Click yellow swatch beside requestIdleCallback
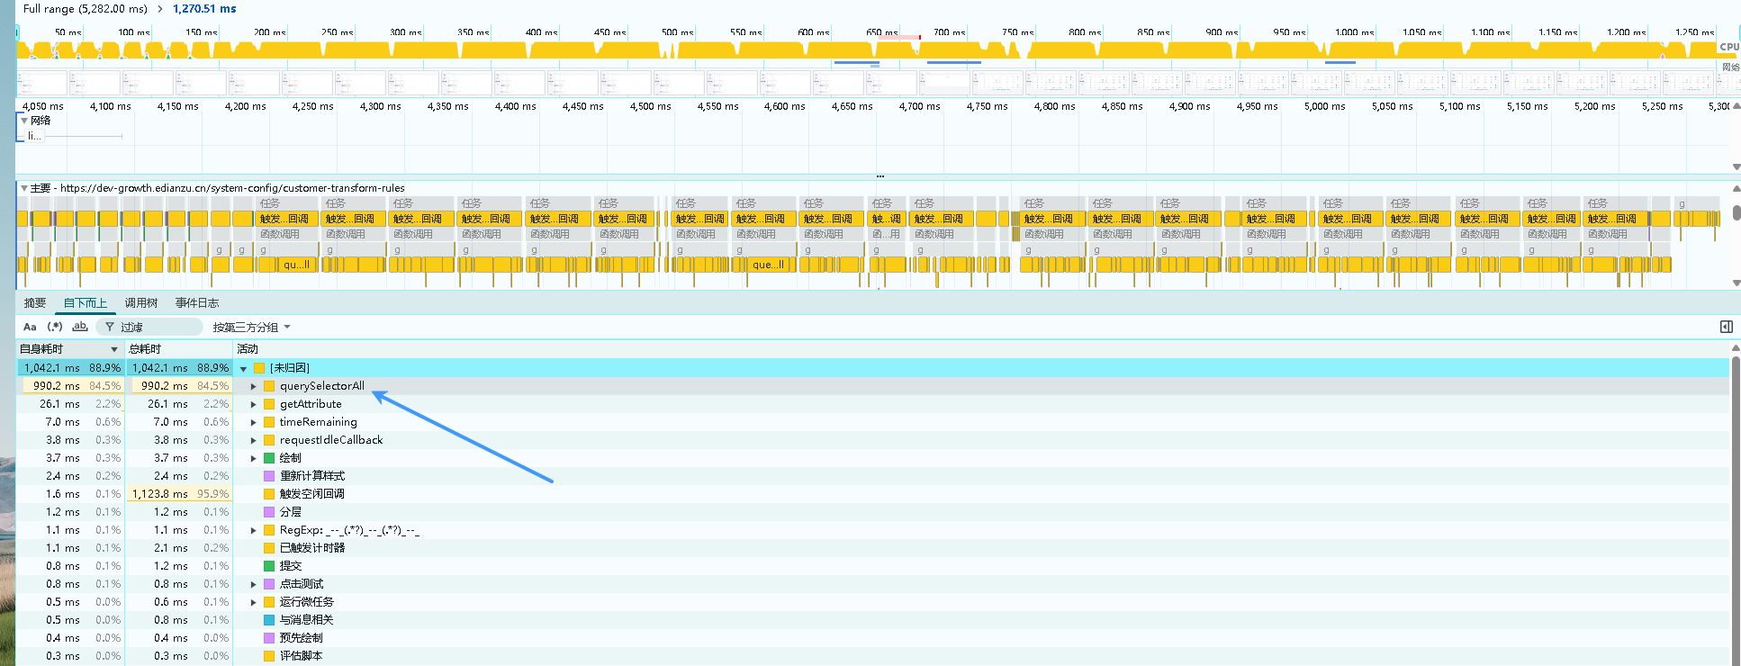The image size is (1741, 666). coord(269,440)
